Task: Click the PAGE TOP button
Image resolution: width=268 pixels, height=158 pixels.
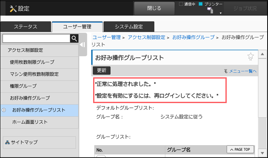Action: 240,150
